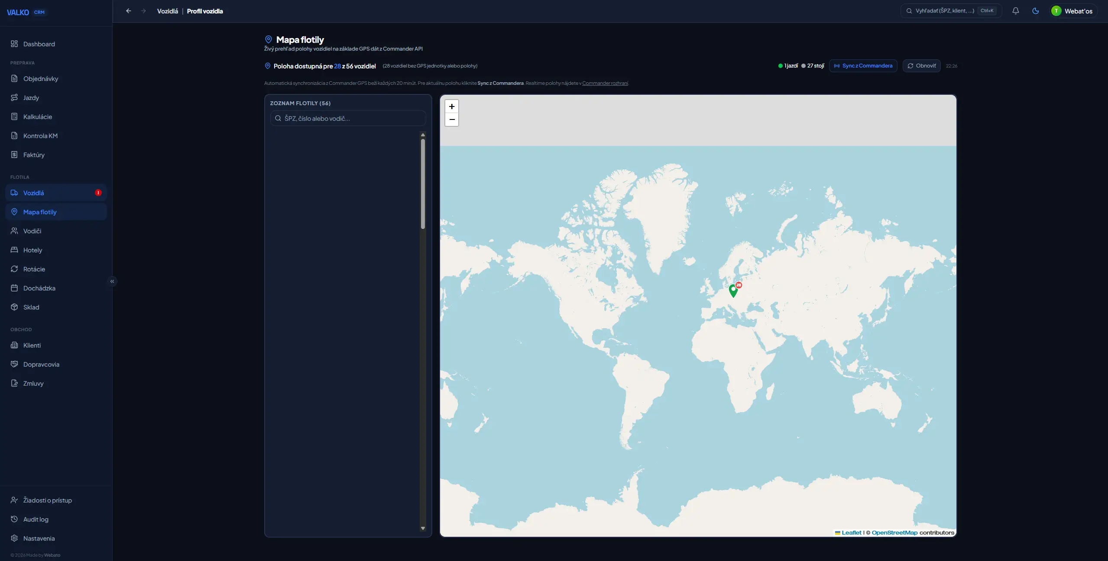1108x561 pixels.
Task: Click the '22:26' last update time
Action: [x=951, y=66]
